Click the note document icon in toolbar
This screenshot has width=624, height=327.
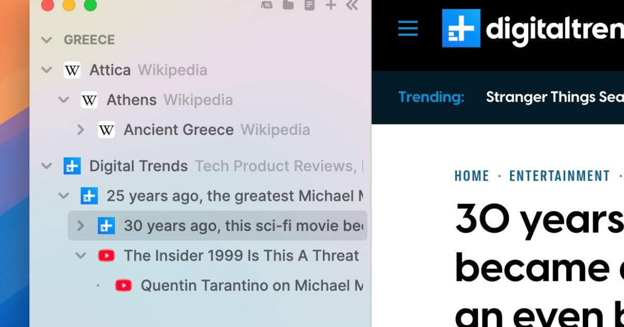[309, 5]
